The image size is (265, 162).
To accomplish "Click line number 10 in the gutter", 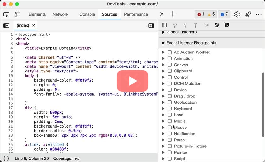I will click(10, 76).
